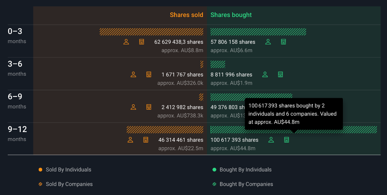Click the green company icon in 3–6 months row
387x195 pixels.
coord(281,75)
